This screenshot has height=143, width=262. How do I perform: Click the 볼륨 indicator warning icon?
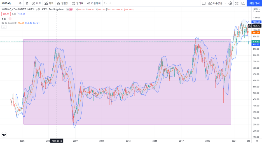(10, 19)
